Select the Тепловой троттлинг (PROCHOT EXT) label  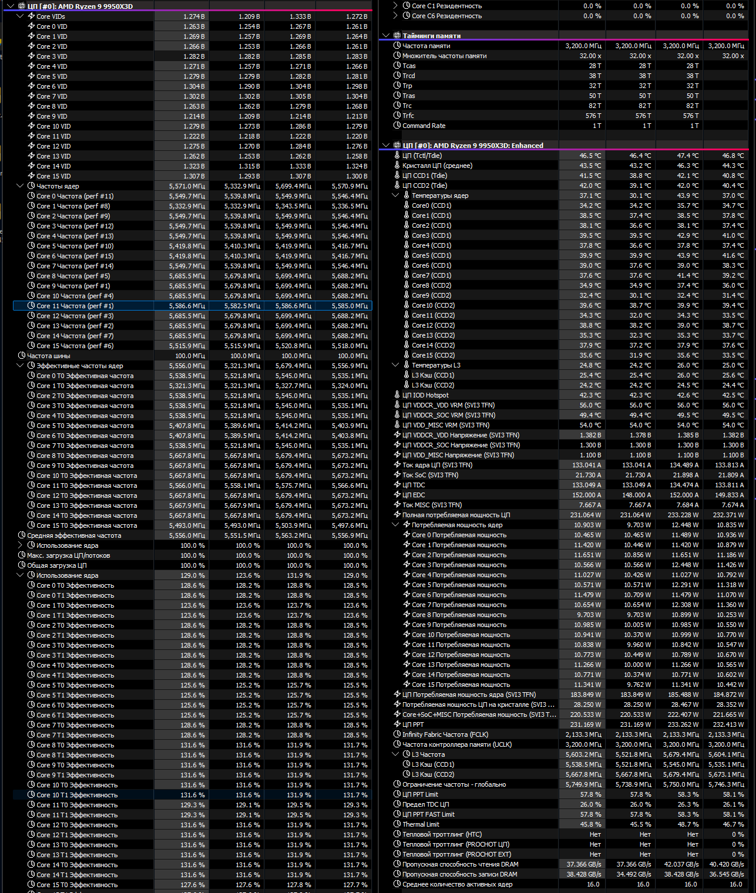(457, 854)
